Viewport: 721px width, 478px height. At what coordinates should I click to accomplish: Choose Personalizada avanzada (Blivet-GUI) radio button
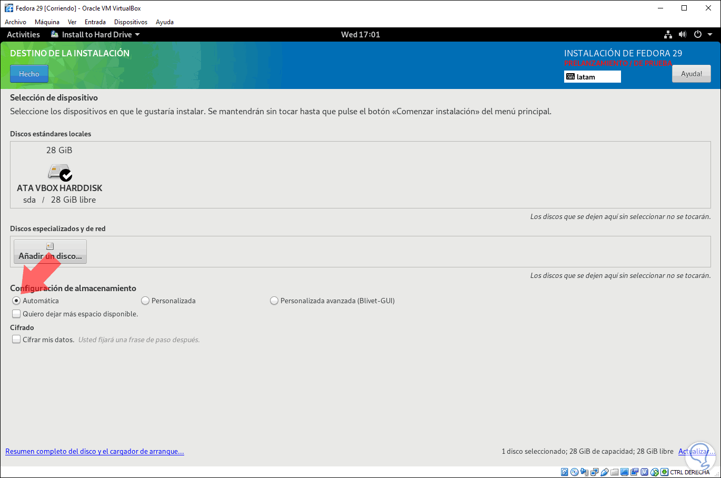click(274, 301)
